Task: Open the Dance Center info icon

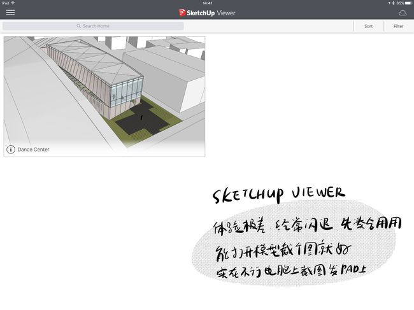Action: coord(11,150)
